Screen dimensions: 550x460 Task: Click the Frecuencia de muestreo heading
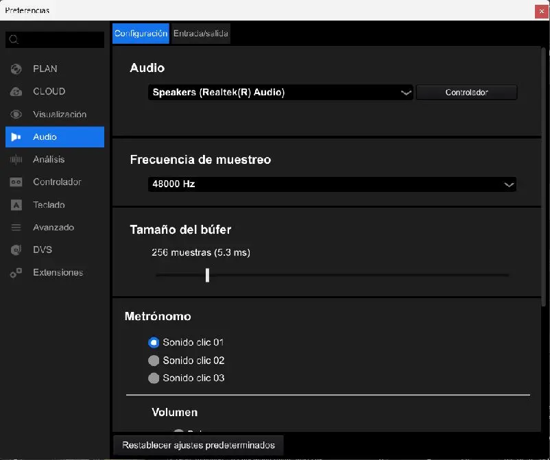(x=200, y=160)
